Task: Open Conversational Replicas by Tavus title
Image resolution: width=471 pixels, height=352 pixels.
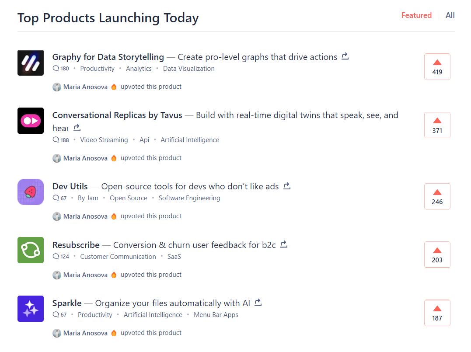Action: coord(117,115)
